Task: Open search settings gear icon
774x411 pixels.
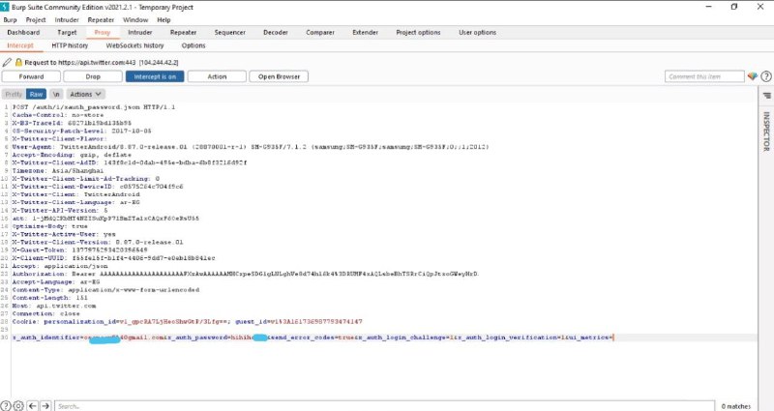Action: tap(18, 406)
